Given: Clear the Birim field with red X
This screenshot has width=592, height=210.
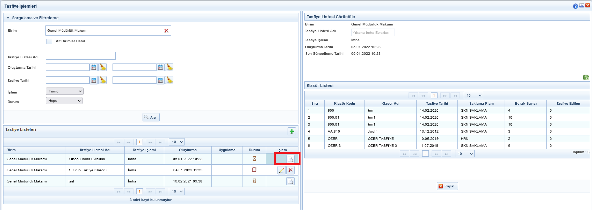Looking at the screenshot, I should 166,31.
